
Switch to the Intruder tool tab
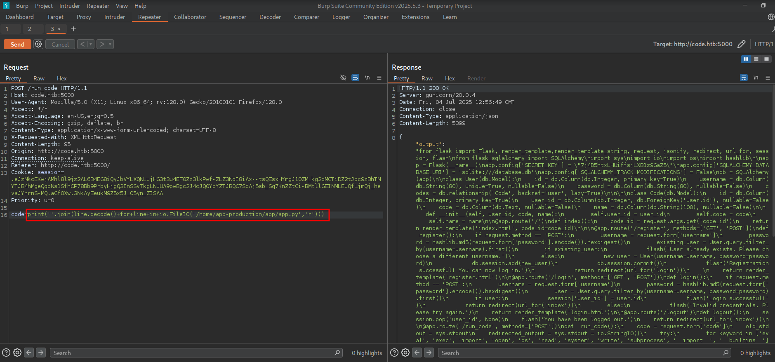[114, 17]
